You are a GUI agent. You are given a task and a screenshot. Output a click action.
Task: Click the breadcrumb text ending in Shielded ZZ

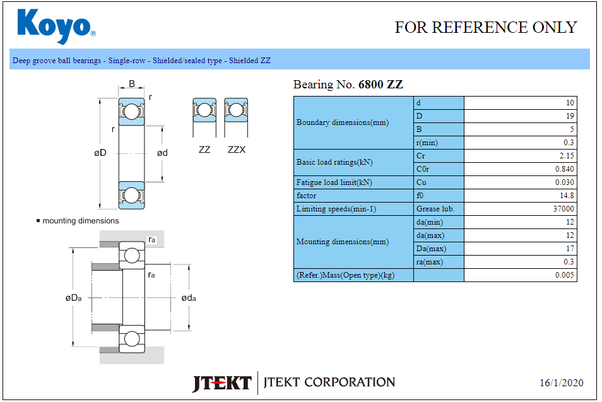141,61
